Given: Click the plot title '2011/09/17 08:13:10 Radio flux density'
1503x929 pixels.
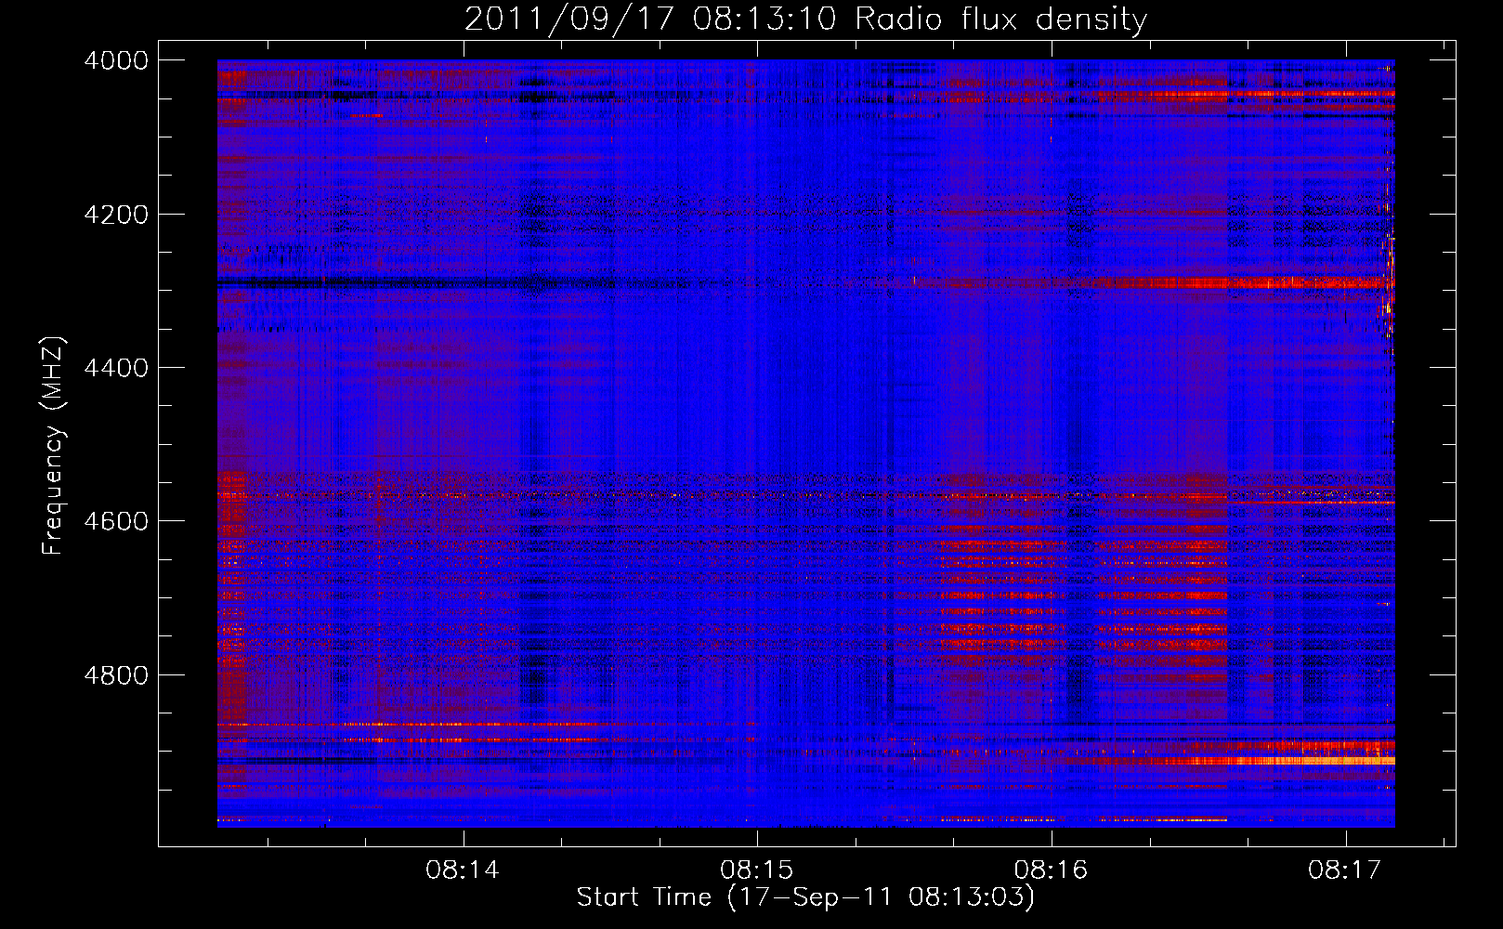Looking at the screenshot, I should 805,20.
